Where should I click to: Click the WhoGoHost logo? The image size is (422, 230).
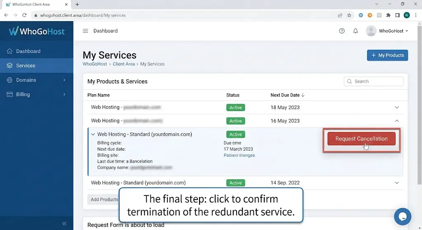37,31
